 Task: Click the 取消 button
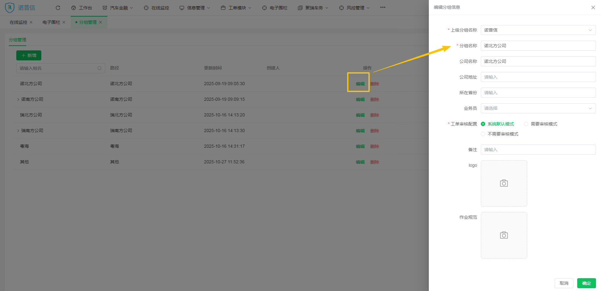(x=564, y=283)
